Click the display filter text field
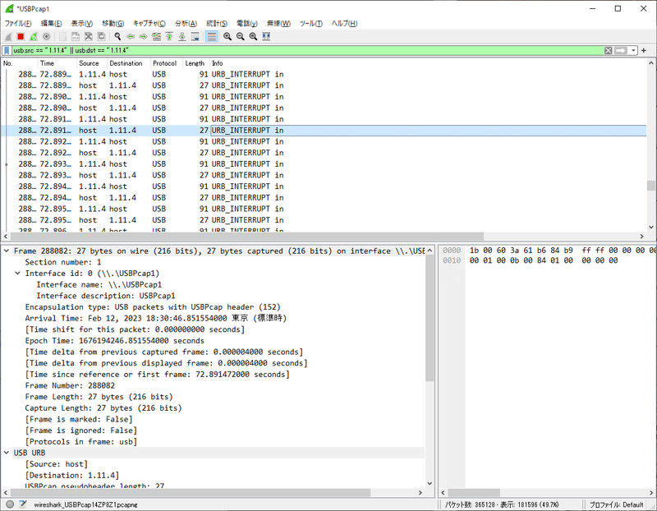The width and height of the screenshot is (657, 511). (x=307, y=51)
